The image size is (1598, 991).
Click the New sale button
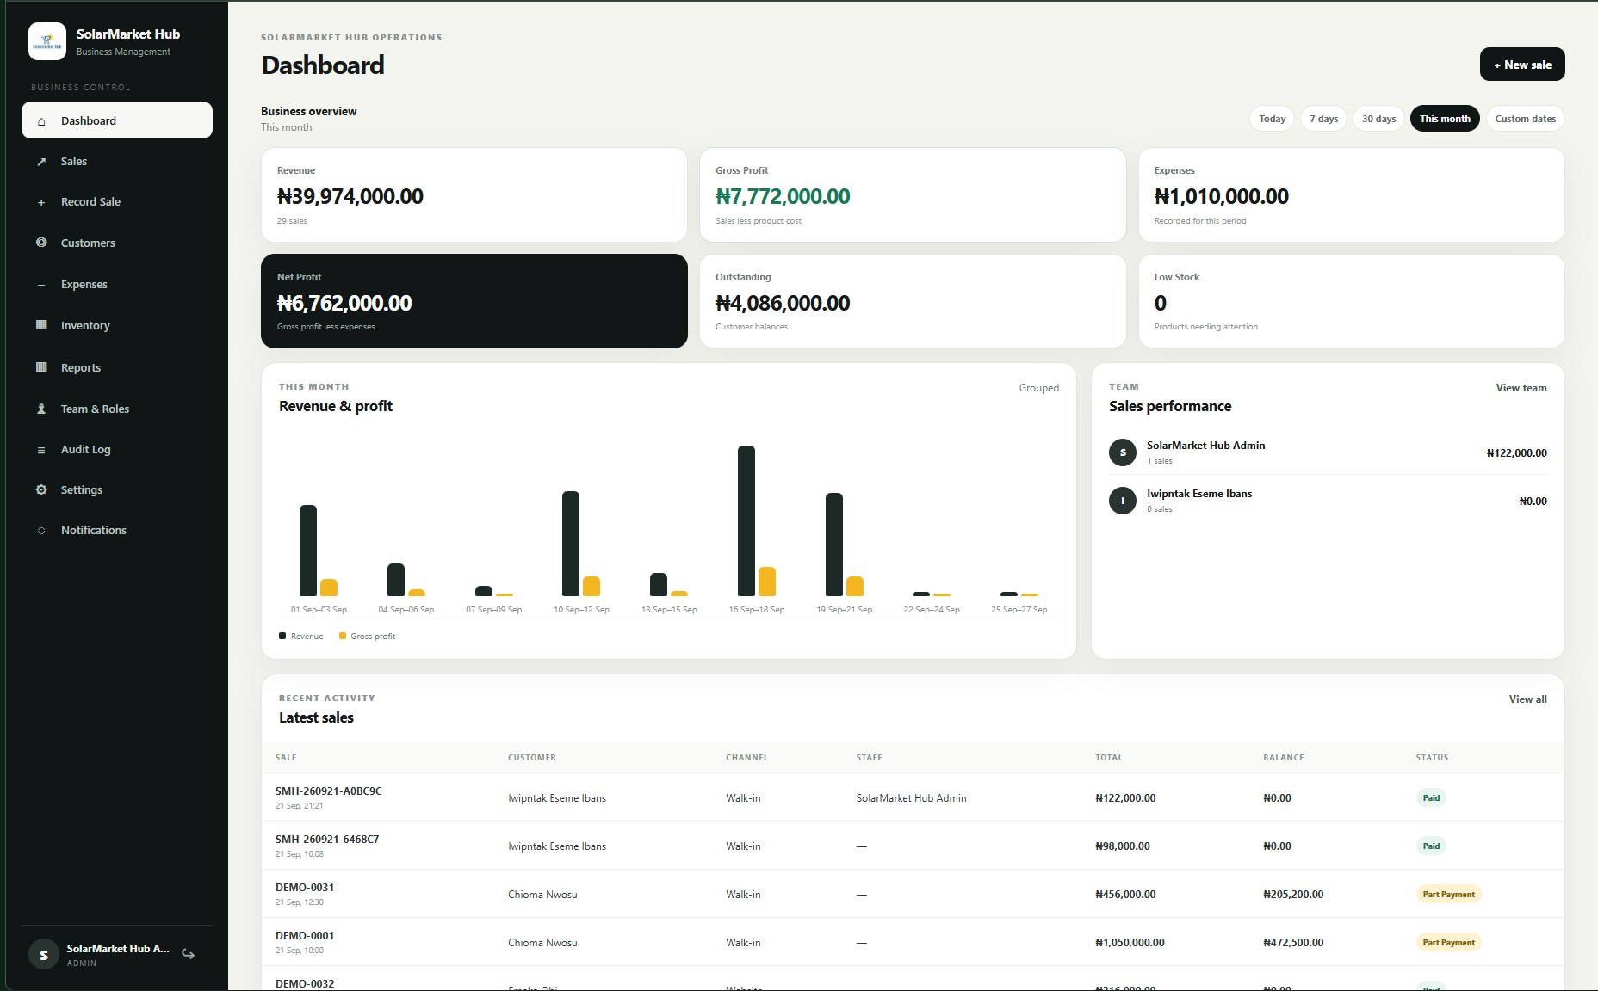[1522, 65]
